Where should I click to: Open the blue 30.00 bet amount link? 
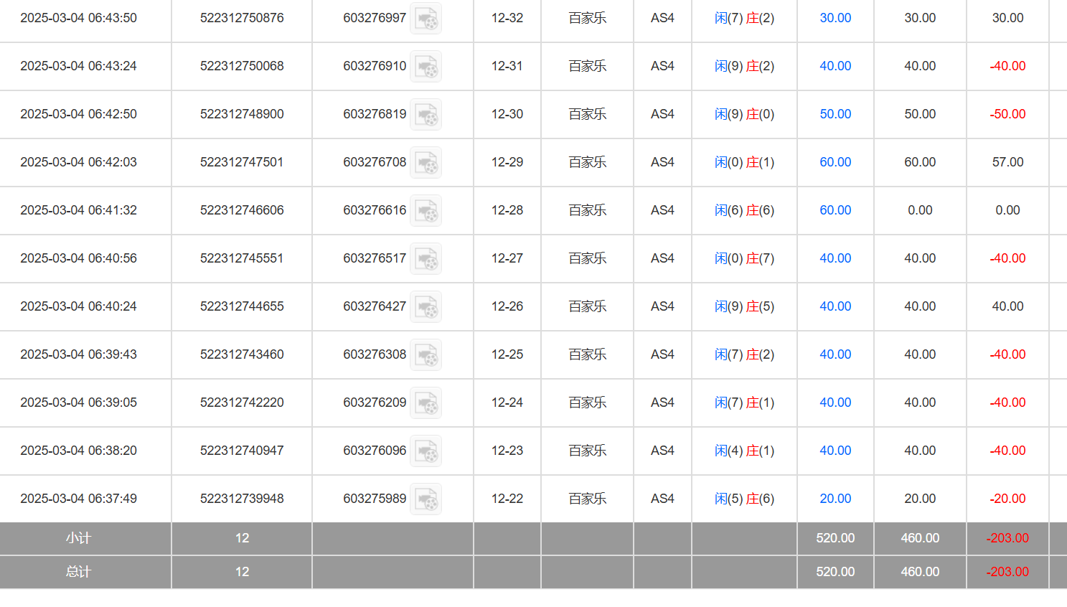click(x=835, y=18)
